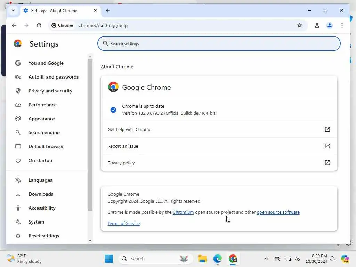Click the magnifier icon in Search settings
The height and width of the screenshot is (267, 356).
click(x=105, y=43)
